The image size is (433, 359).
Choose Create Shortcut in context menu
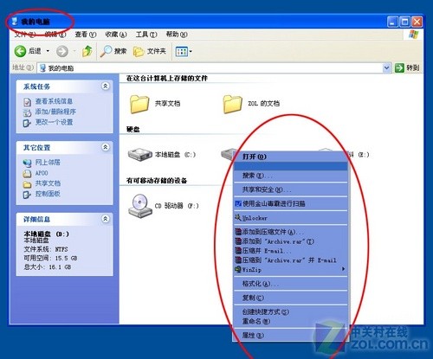click(x=291, y=311)
